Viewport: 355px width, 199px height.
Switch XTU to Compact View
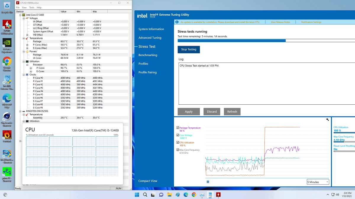[148, 181]
